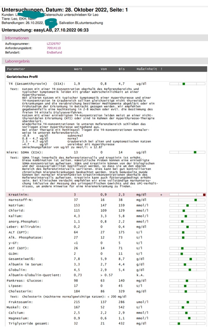Select the Globulin value '4,5'
Screen dimensions: 208x333
pos(77,270)
